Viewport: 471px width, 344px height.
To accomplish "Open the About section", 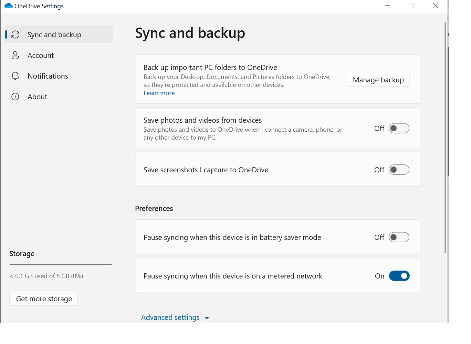I will click(59, 97).
